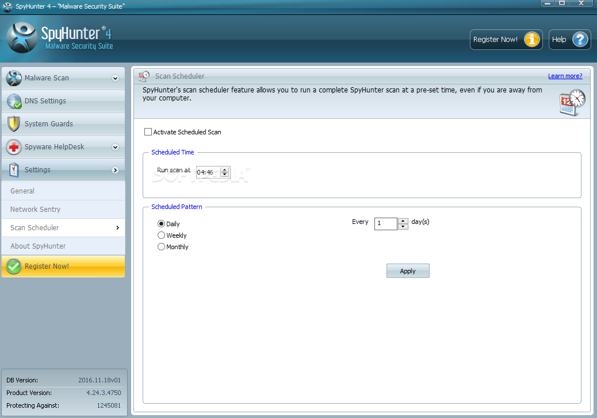Click the Malware Scan label text
597x418 pixels.
47,78
